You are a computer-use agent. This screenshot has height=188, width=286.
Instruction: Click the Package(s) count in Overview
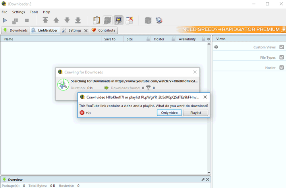24,186
